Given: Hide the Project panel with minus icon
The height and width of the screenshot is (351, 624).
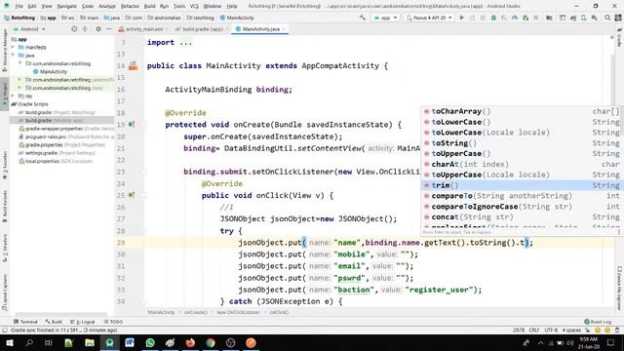Looking at the screenshot, I should (108, 29).
